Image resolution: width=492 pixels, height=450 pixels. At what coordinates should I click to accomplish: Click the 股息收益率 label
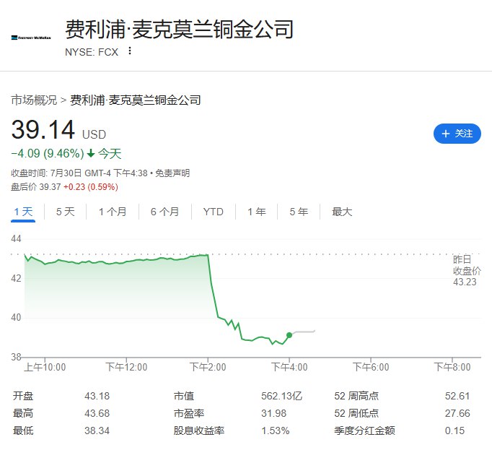pos(199,430)
